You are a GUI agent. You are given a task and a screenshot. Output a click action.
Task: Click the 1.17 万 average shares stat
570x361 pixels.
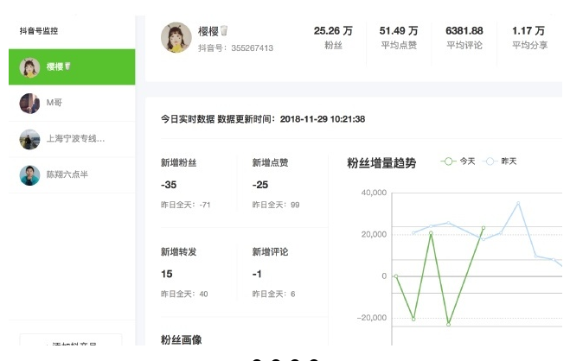point(528,37)
